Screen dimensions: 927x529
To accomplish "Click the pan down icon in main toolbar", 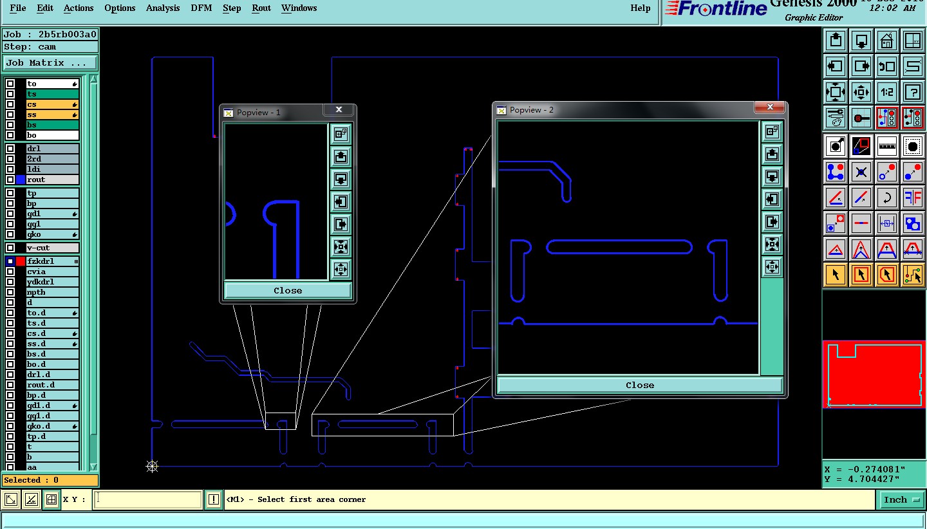I will pyautogui.click(x=861, y=41).
